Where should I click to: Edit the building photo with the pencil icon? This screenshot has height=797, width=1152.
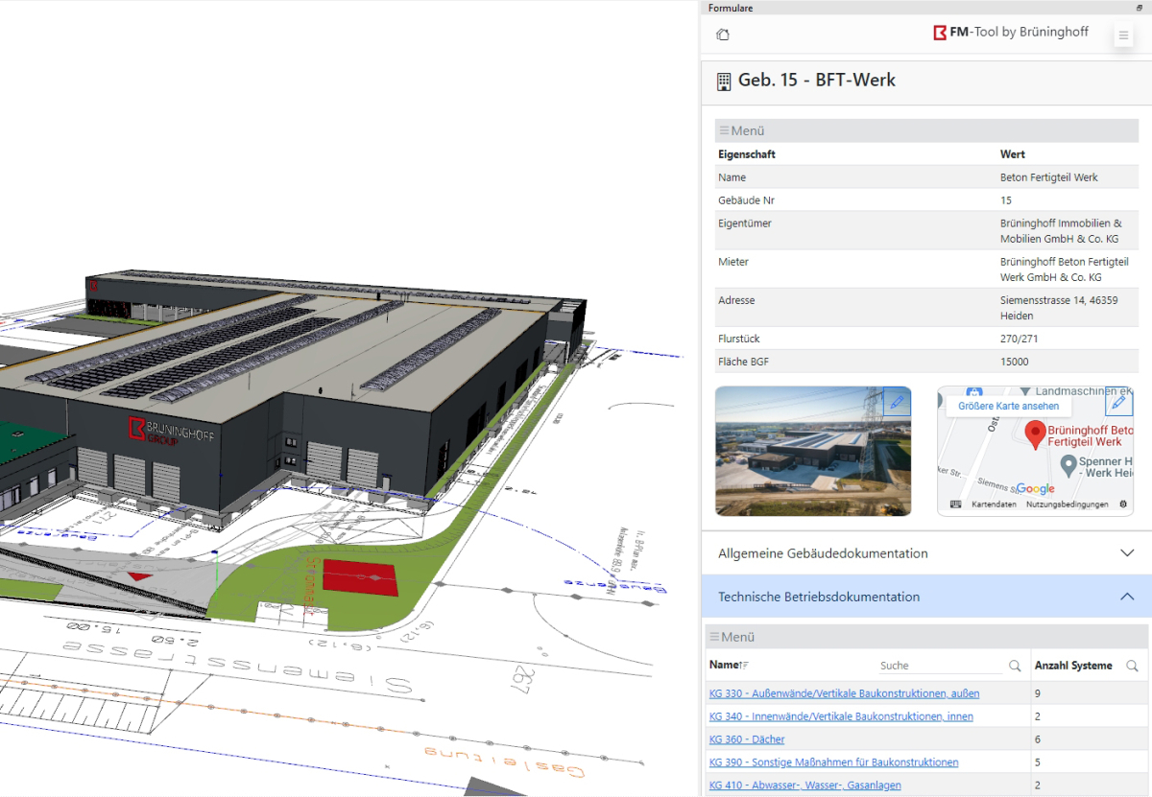(897, 402)
